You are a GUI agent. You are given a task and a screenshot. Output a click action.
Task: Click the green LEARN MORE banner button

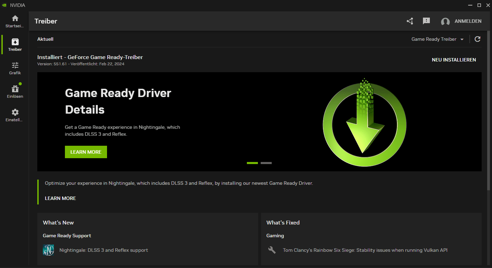point(86,152)
